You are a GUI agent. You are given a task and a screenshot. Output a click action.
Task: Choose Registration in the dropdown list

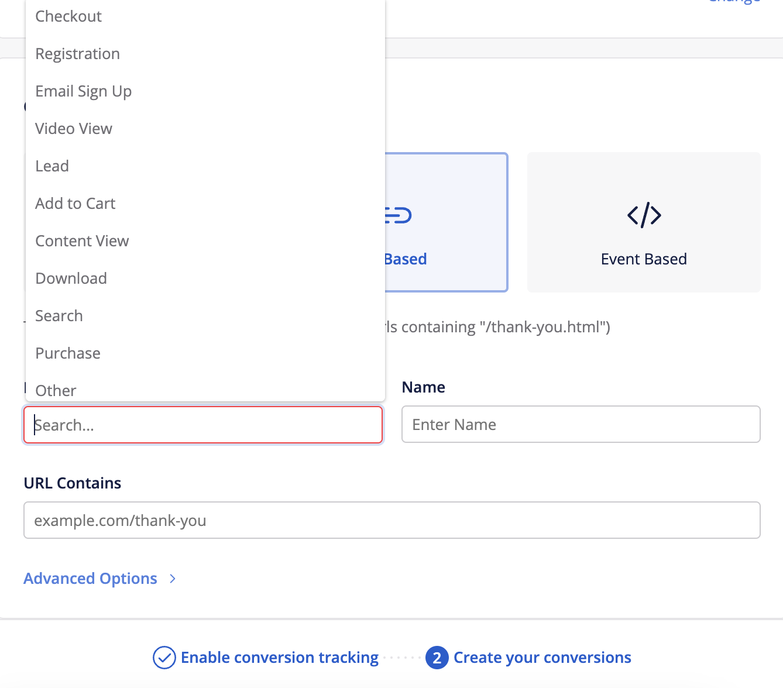(77, 54)
